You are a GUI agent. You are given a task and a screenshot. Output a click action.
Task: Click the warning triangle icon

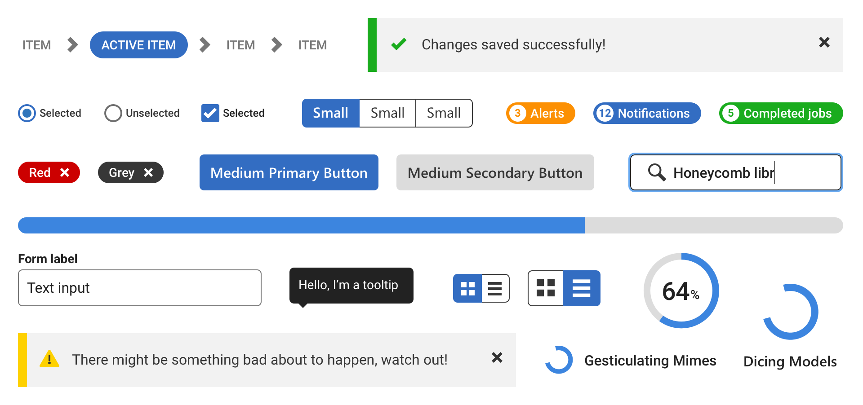49,359
